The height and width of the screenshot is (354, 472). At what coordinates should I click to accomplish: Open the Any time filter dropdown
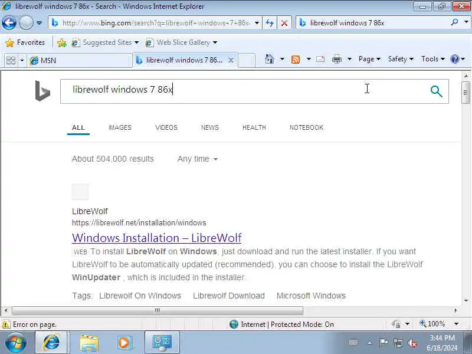click(198, 159)
